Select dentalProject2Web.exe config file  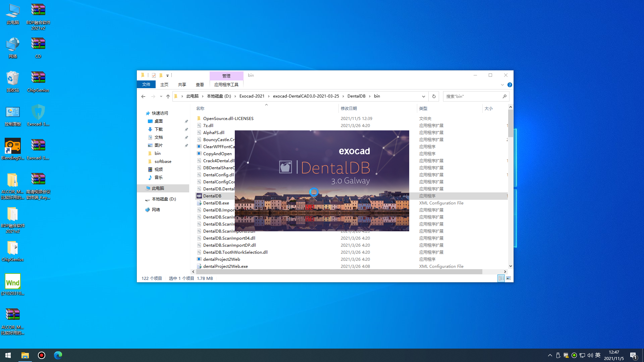[x=226, y=266]
